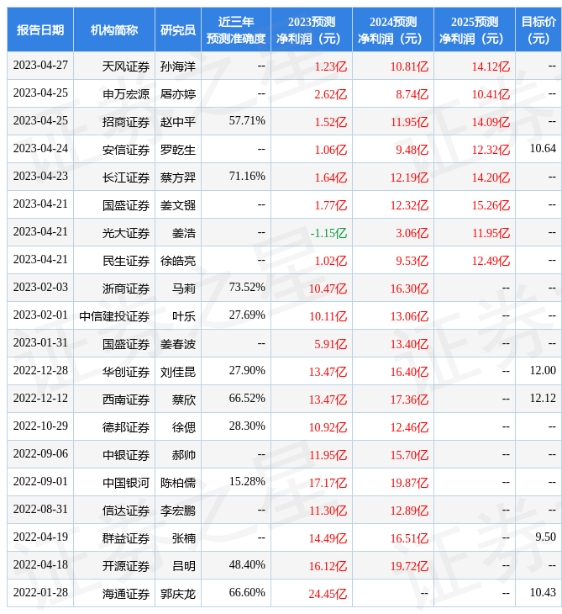562x614 pixels.
Task: Click the 10.81亿 2024 profit forecast
Action: [x=409, y=66]
